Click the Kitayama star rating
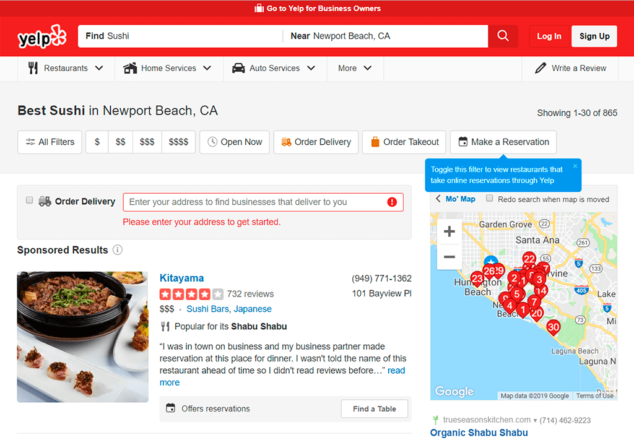The height and width of the screenshot is (440, 634). pos(191,294)
